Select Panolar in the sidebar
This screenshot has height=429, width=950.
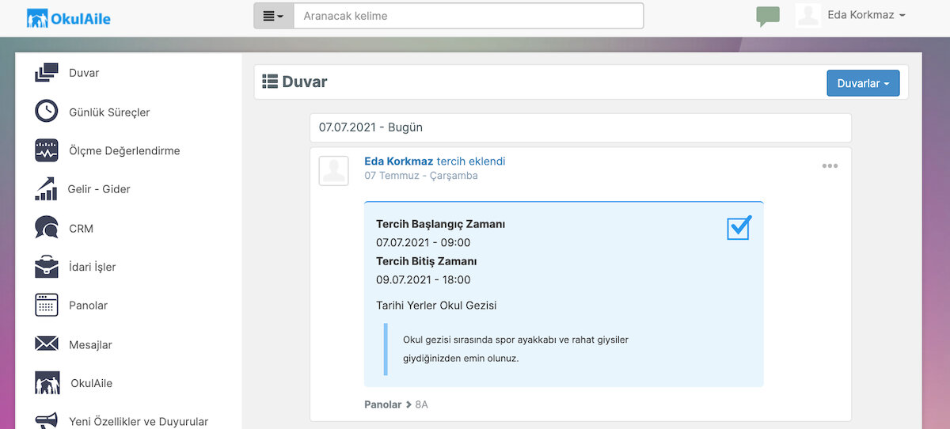(88, 306)
